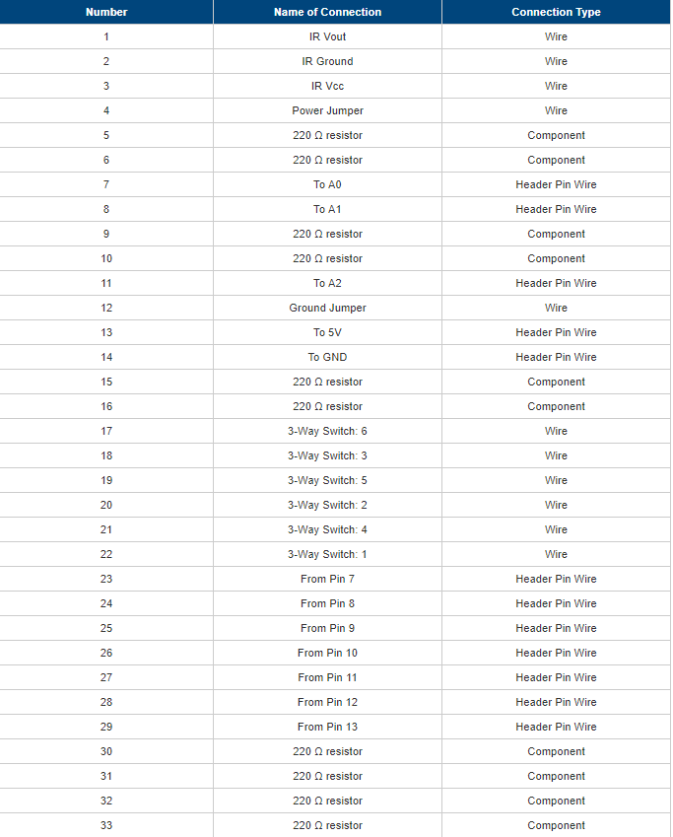Click the To GND cell
Screen dimensions: 673x837
click(x=327, y=357)
